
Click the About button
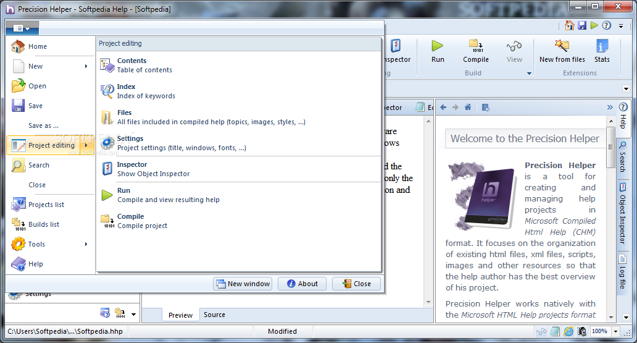(x=302, y=284)
